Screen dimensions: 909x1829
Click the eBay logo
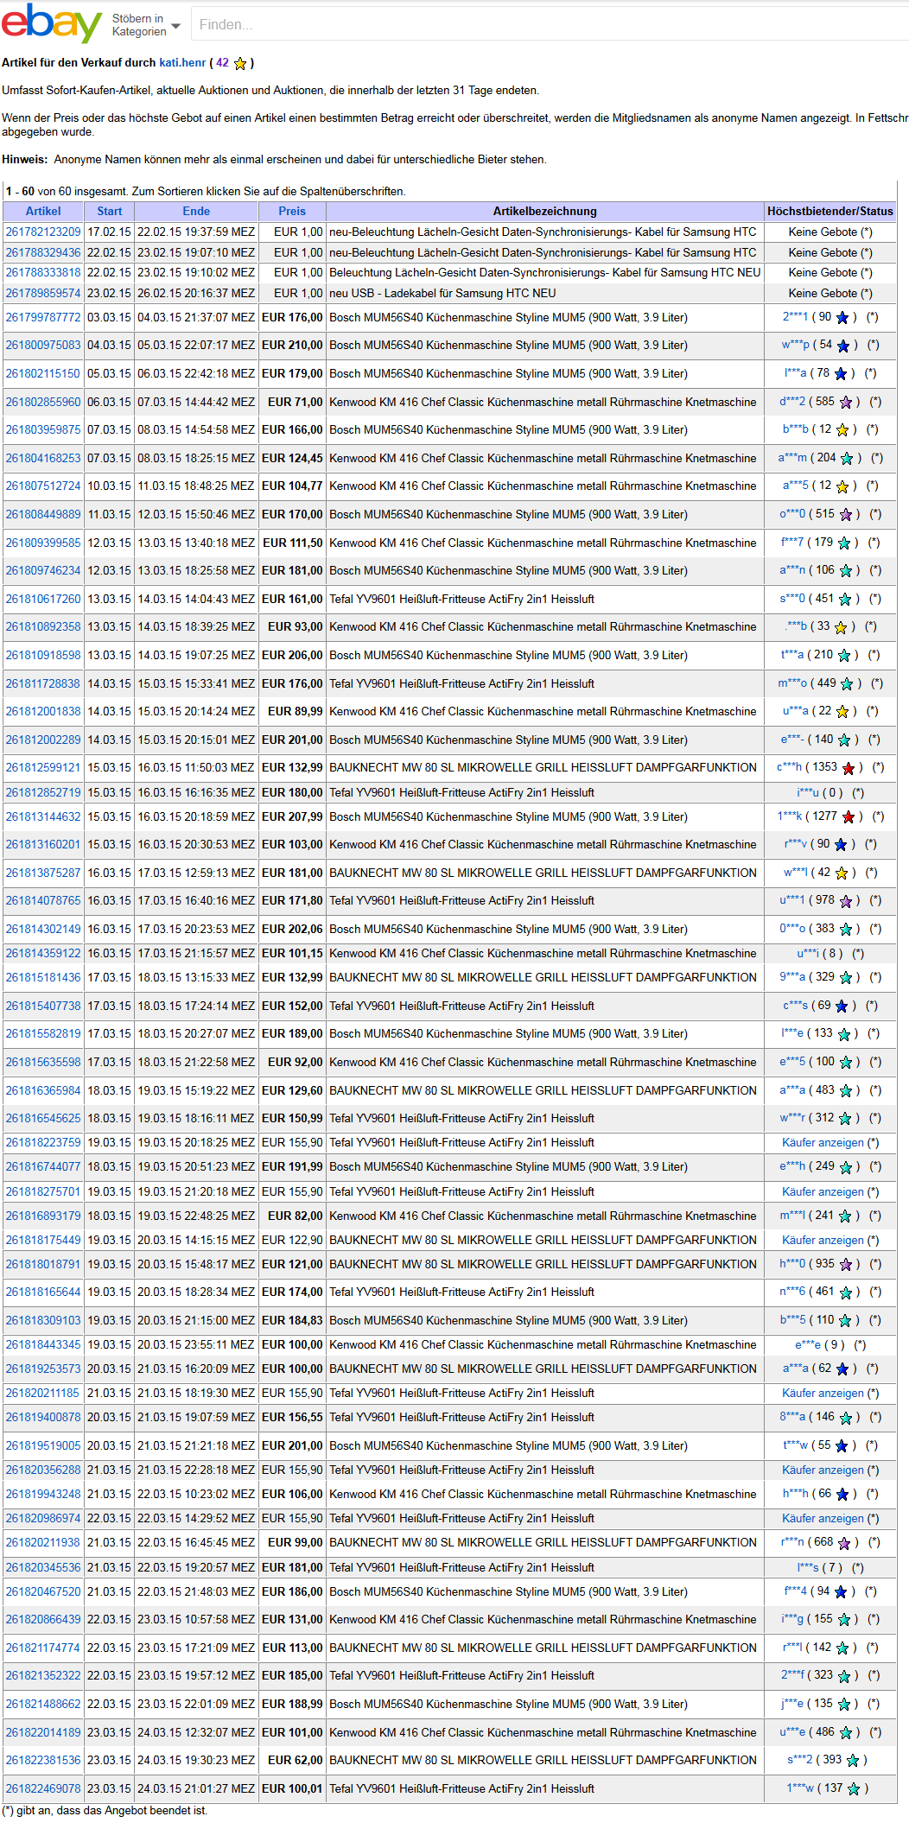point(52,22)
